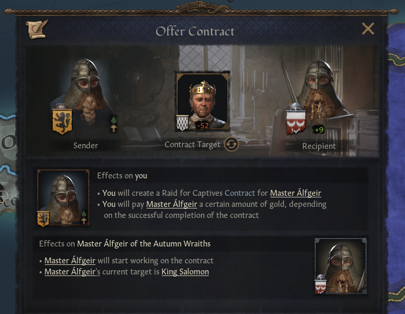Click the portrait beside 'Effects on you'

click(63, 198)
